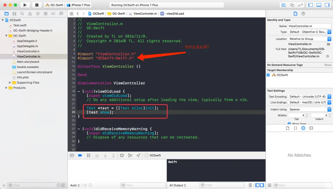This screenshot has height=189, width=333.
Task: Open the Type dropdown in inspector
Action: pyautogui.click(x=309, y=32)
